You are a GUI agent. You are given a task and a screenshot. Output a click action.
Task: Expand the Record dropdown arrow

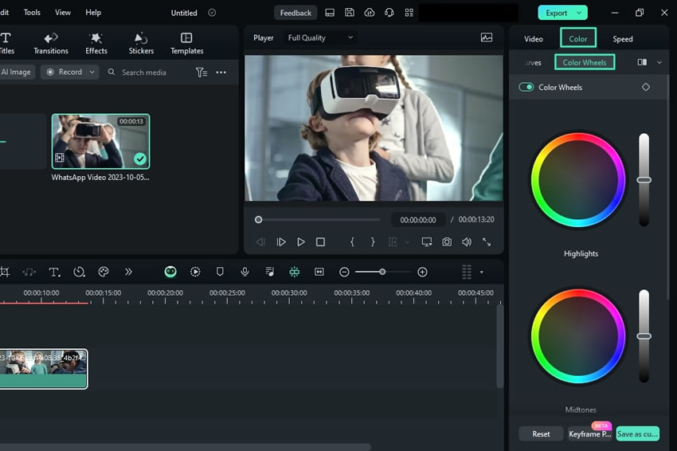coord(92,73)
